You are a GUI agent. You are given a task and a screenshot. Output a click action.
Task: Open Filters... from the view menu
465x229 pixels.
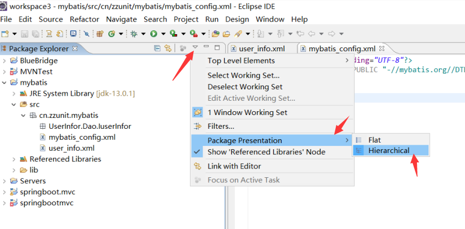[x=272, y=127]
